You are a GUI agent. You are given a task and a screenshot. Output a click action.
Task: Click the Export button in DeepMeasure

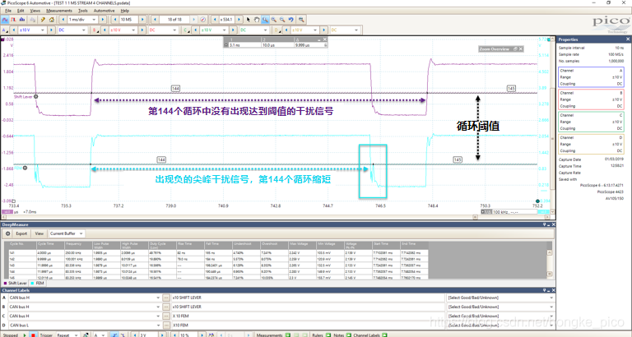click(21, 233)
